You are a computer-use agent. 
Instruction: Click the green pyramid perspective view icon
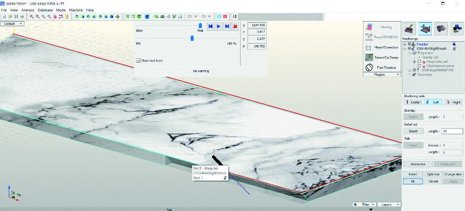pyautogui.click(x=118, y=17)
